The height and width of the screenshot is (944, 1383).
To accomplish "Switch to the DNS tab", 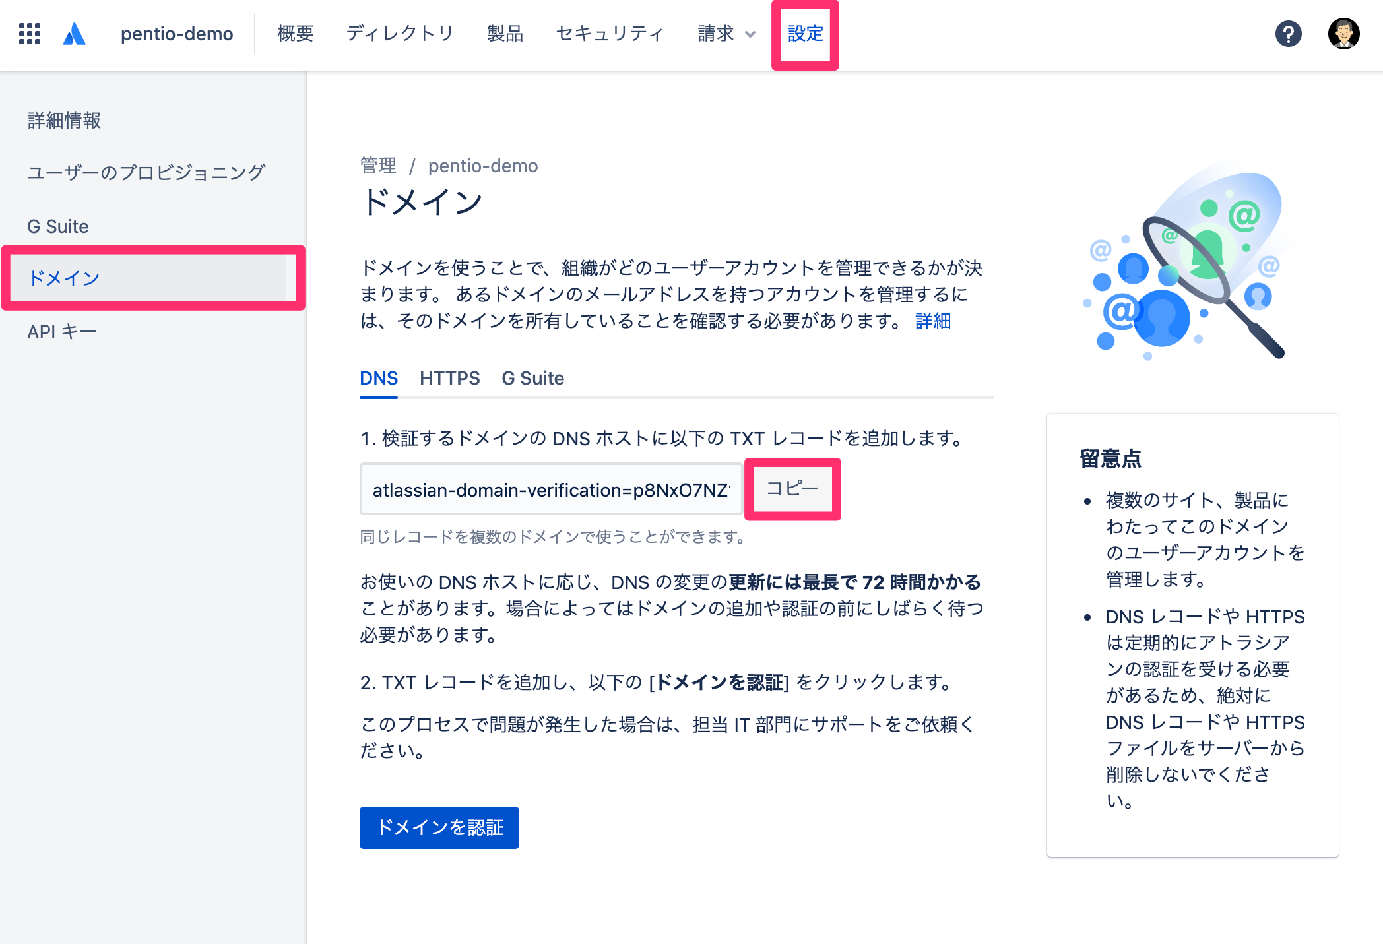I will (x=379, y=378).
